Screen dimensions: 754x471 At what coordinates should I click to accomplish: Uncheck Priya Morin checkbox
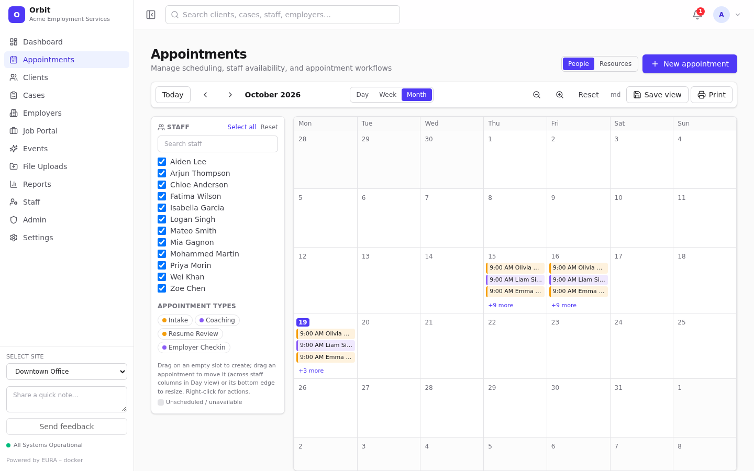point(162,265)
